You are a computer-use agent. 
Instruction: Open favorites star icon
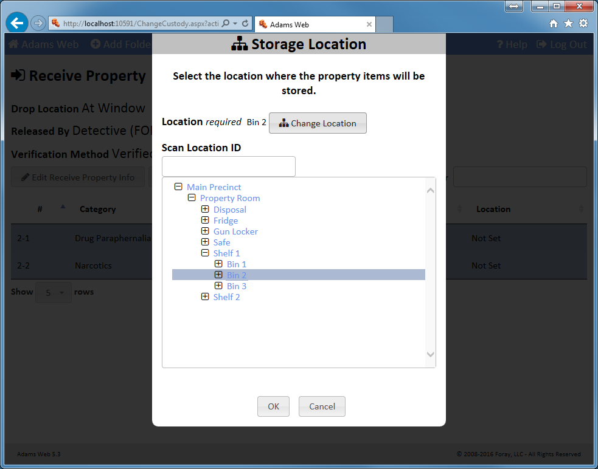click(568, 24)
